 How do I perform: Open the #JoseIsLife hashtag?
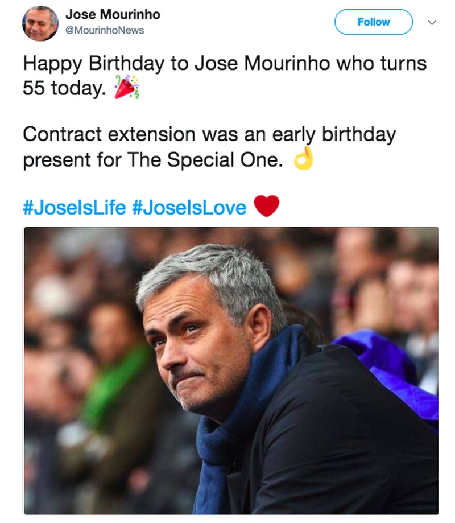[x=74, y=207]
